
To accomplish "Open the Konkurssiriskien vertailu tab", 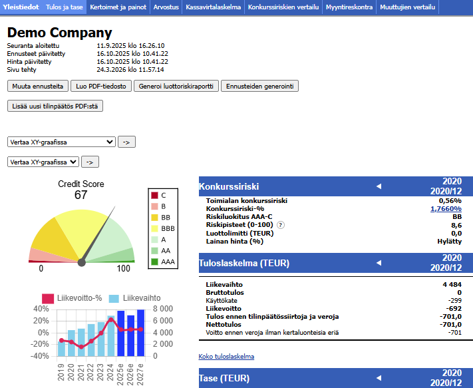I will (x=283, y=7).
